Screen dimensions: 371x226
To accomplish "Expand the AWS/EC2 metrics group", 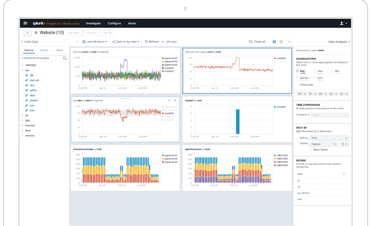I will coord(23,65).
